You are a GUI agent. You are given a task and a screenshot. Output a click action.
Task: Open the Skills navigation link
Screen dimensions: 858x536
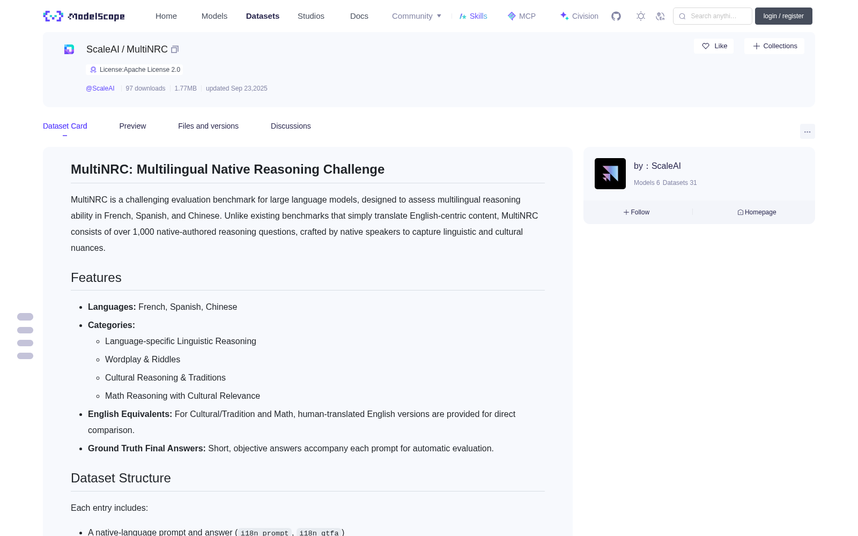(x=474, y=16)
